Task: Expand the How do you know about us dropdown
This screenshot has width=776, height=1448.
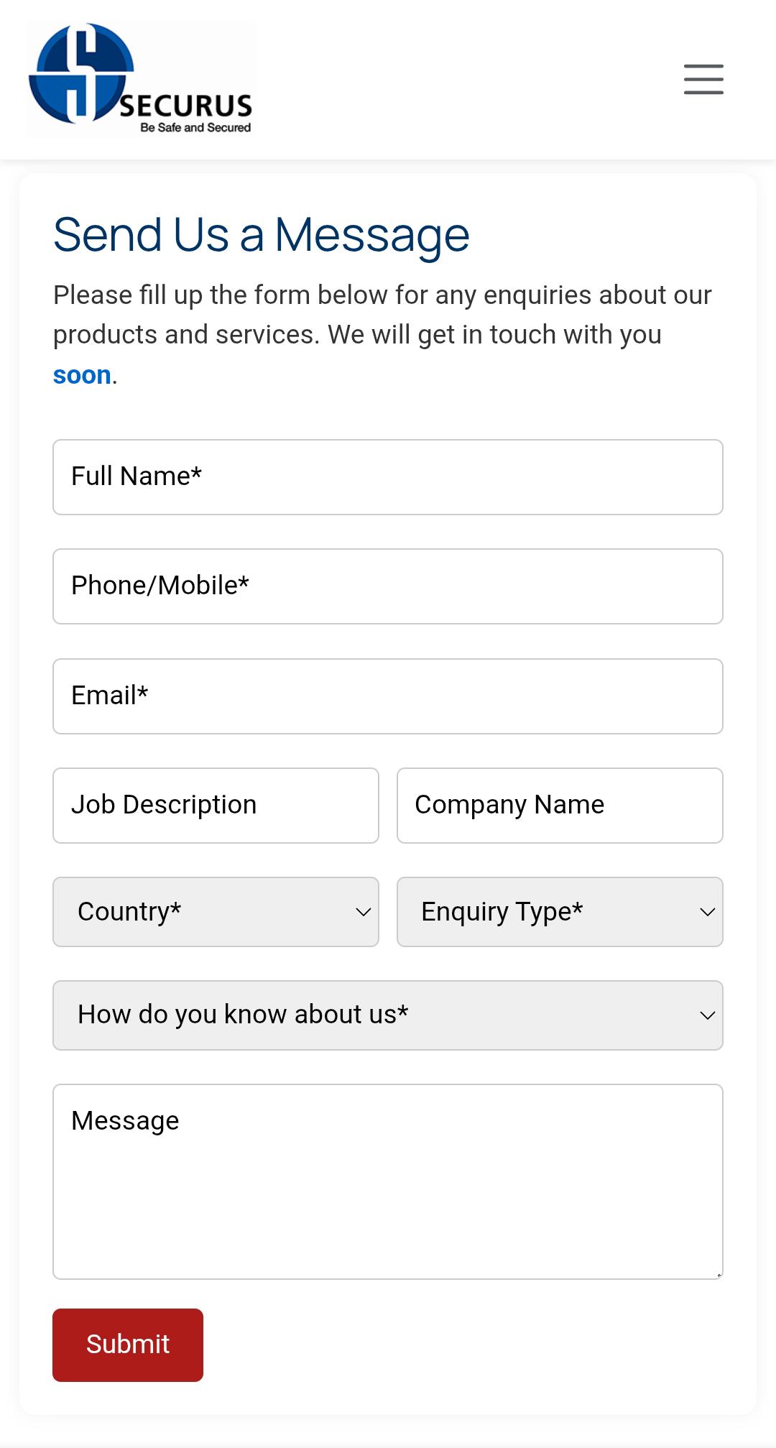Action: click(x=387, y=1015)
